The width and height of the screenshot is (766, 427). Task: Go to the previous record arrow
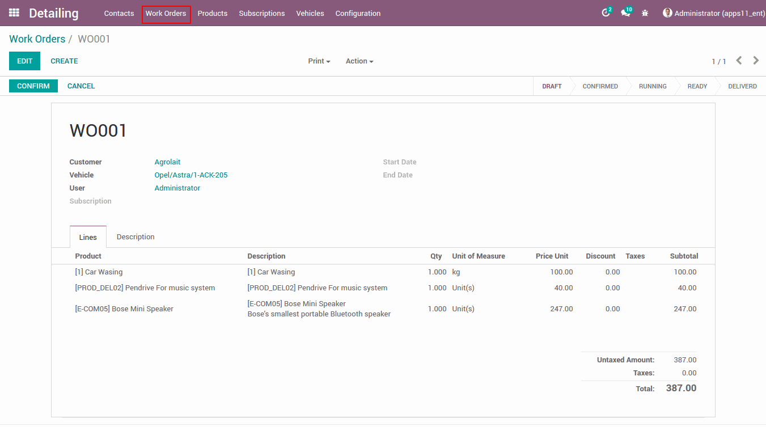click(739, 61)
